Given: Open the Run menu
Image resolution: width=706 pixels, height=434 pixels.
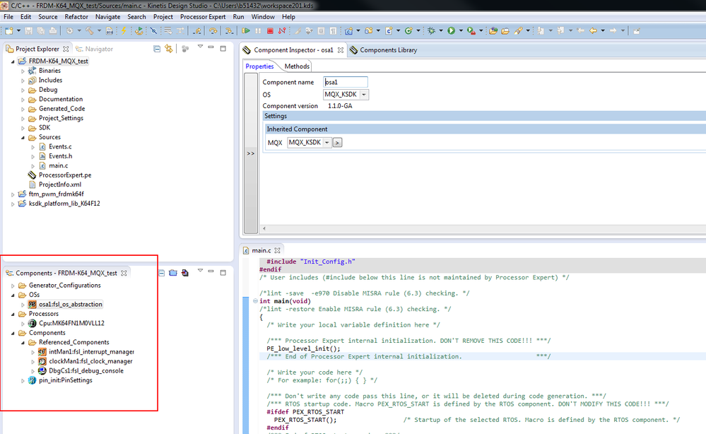Looking at the screenshot, I should tap(238, 17).
